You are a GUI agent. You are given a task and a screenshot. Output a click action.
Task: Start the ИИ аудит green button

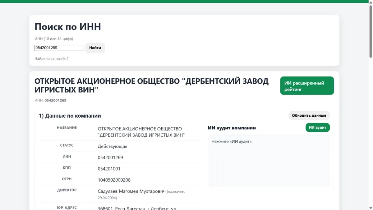318,128
